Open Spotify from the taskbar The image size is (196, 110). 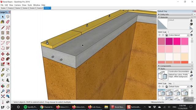point(30,107)
